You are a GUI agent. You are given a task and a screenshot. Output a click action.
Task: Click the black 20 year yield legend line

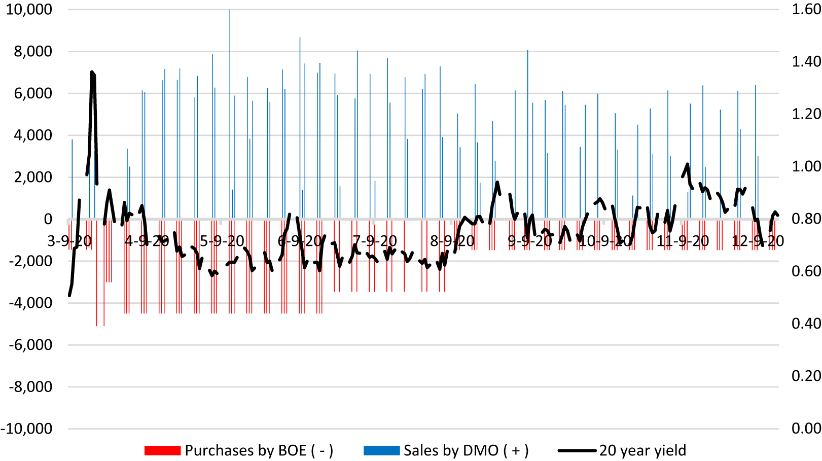577,451
